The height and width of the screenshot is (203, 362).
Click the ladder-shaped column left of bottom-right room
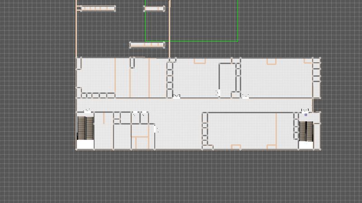coord(205,130)
